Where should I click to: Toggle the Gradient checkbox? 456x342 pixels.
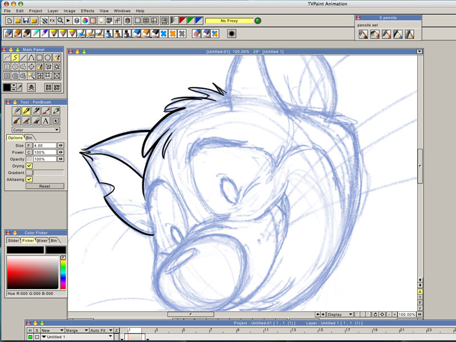pyautogui.click(x=29, y=173)
